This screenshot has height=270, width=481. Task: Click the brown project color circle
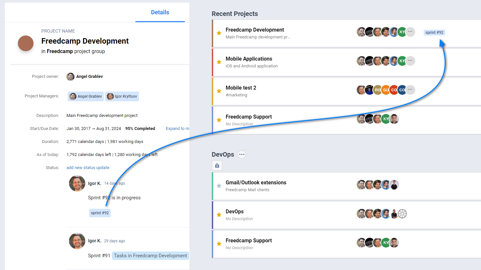26,43
